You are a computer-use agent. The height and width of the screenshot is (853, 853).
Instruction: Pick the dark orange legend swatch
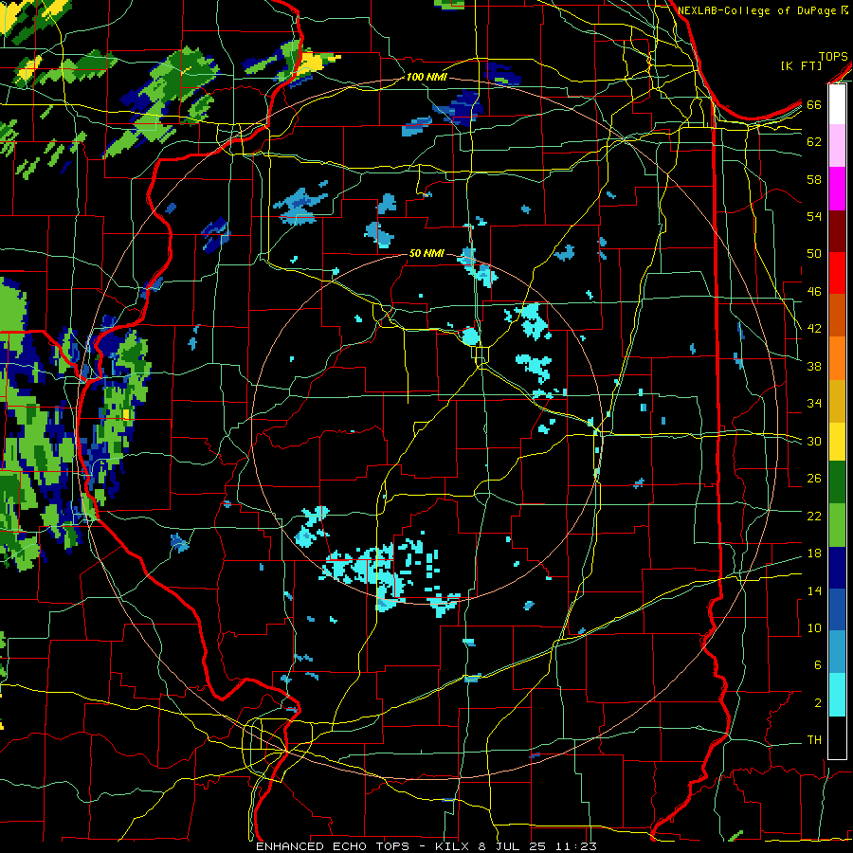tap(837, 316)
